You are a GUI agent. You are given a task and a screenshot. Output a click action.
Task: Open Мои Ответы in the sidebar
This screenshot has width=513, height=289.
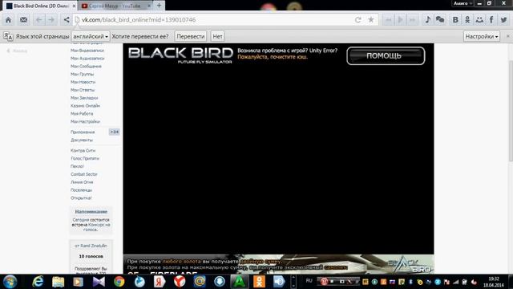(83, 90)
